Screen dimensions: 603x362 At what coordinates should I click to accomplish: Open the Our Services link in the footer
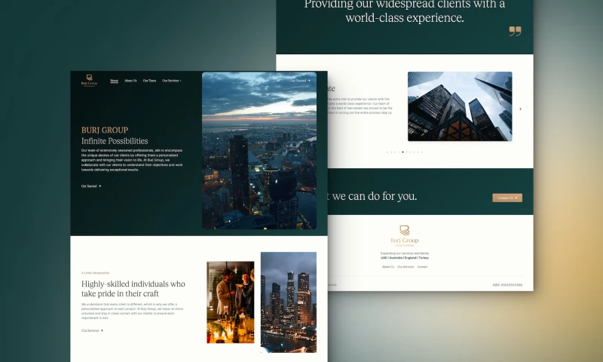click(x=406, y=266)
